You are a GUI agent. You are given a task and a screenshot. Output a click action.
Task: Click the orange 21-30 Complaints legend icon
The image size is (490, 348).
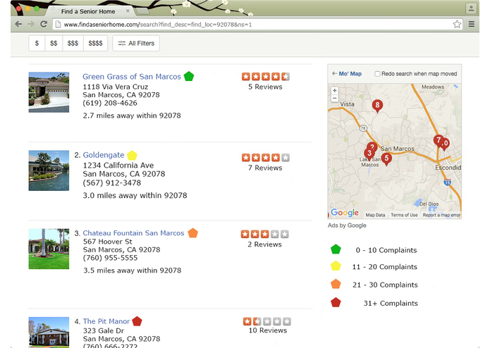[336, 284]
